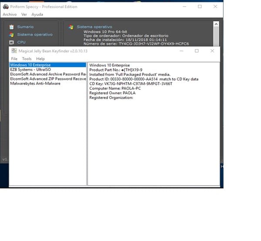This screenshot has width=261, height=241.
Task: Click the Keyfinder app icon in its title bar
Action: 14,51
